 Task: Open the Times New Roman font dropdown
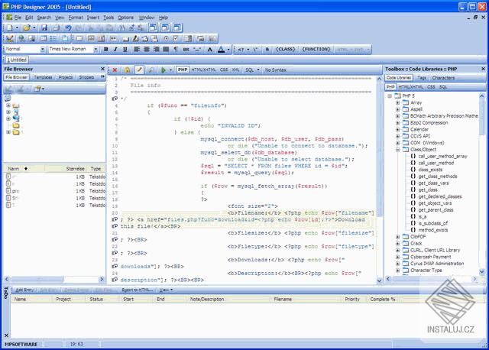95,49
